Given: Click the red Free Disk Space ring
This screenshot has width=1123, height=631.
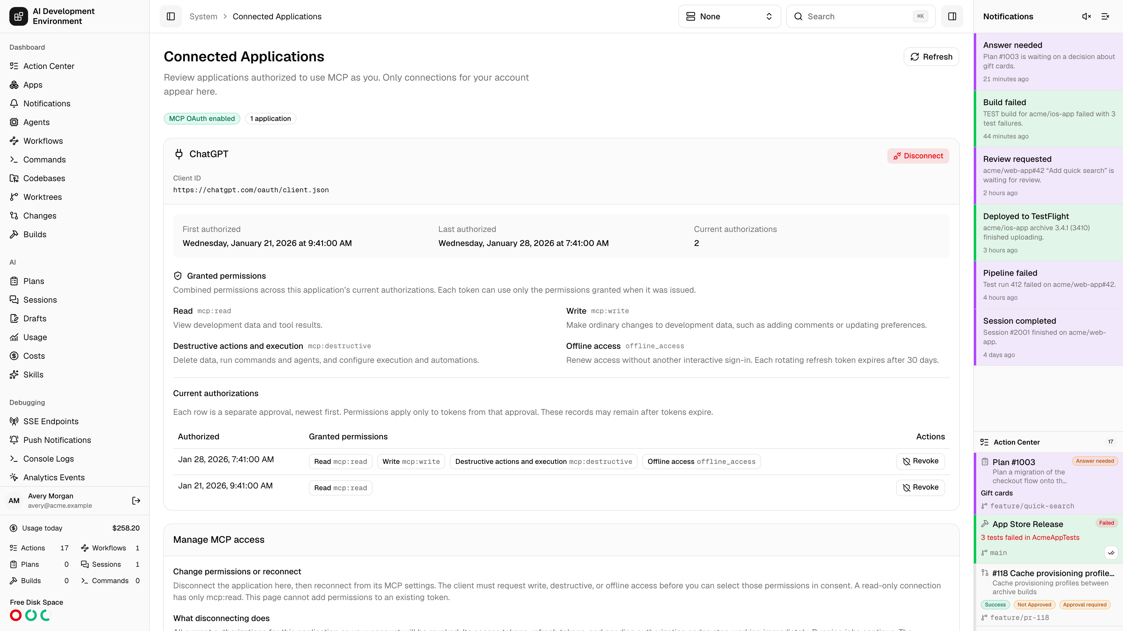Looking at the screenshot, I should click(16, 615).
